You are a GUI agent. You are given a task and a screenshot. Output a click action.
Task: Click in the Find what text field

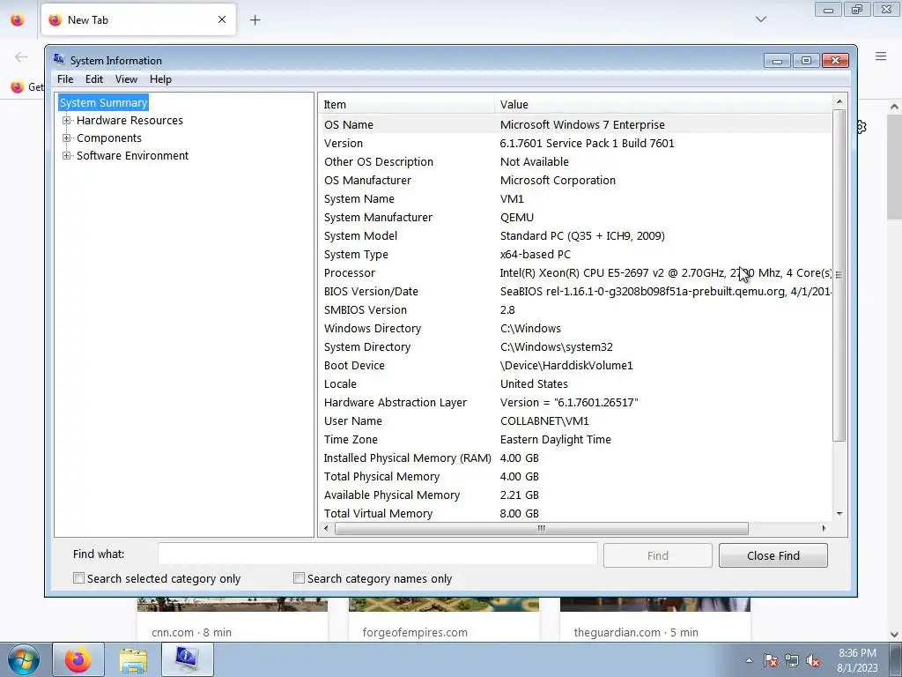point(377,554)
